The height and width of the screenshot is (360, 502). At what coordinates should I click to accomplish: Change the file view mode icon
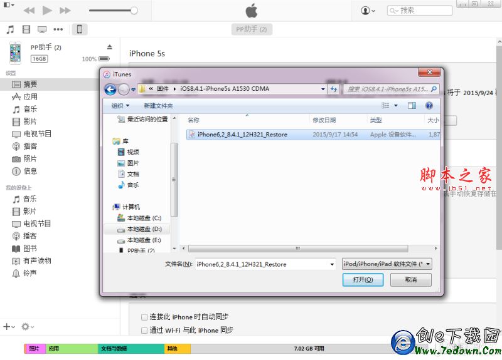(385, 105)
